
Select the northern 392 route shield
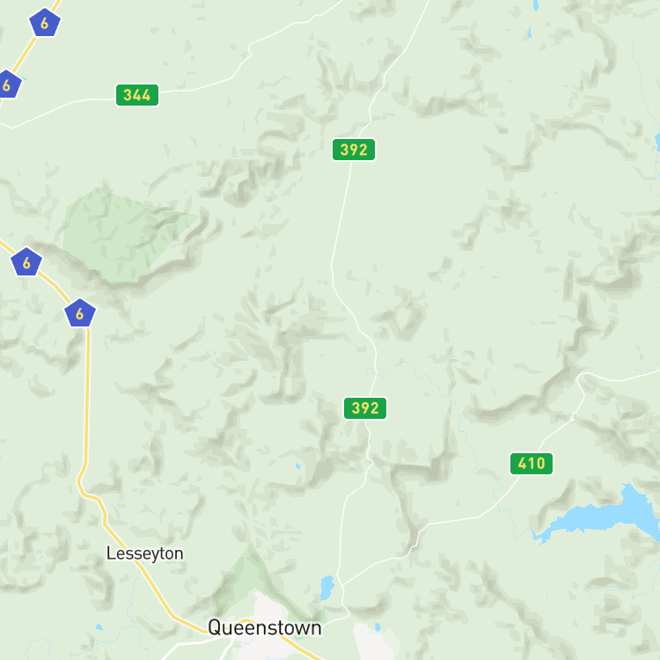(354, 150)
